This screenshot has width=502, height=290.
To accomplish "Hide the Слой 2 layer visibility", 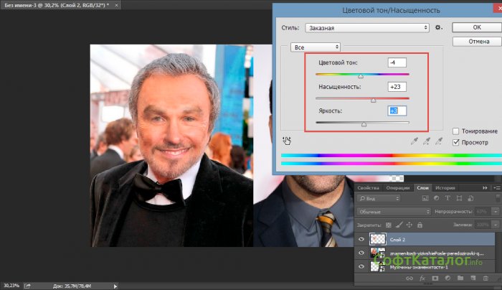I will tap(361, 239).
